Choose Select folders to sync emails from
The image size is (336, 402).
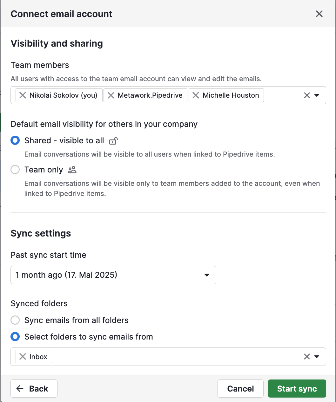point(15,337)
